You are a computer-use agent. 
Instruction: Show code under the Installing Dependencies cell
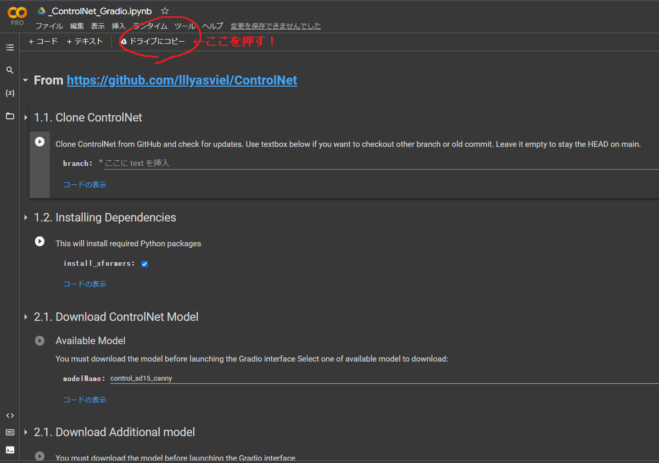(x=85, y=284)
